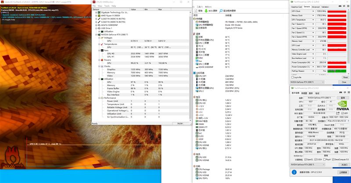Open the hamburger menu in lower GPU-Z window
The width and height of the screenshot is (351, 183).
(348, 92)
